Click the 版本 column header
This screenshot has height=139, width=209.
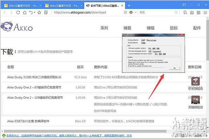pyautogui.click(x=80, y=67)
